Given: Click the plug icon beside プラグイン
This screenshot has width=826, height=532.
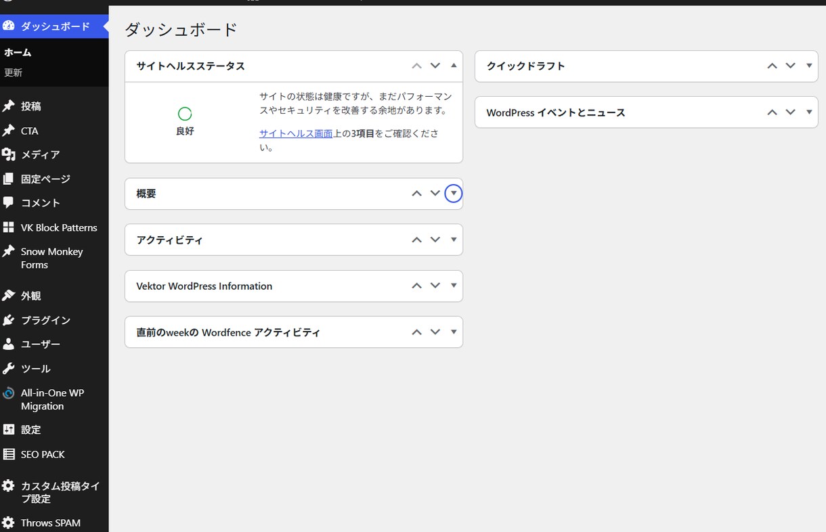Looking at the screenshot, I should pos(8,320).
